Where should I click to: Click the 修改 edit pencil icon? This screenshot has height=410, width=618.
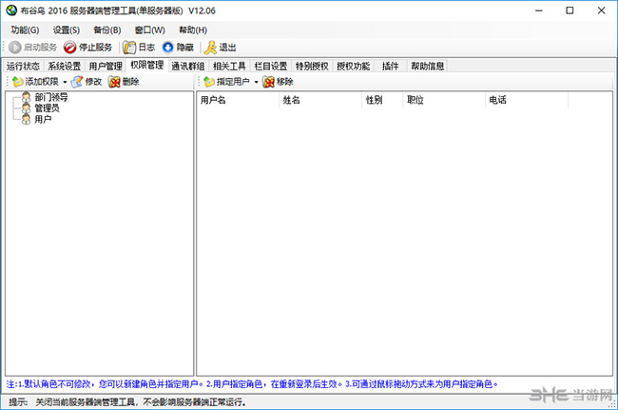pos(77,82)
